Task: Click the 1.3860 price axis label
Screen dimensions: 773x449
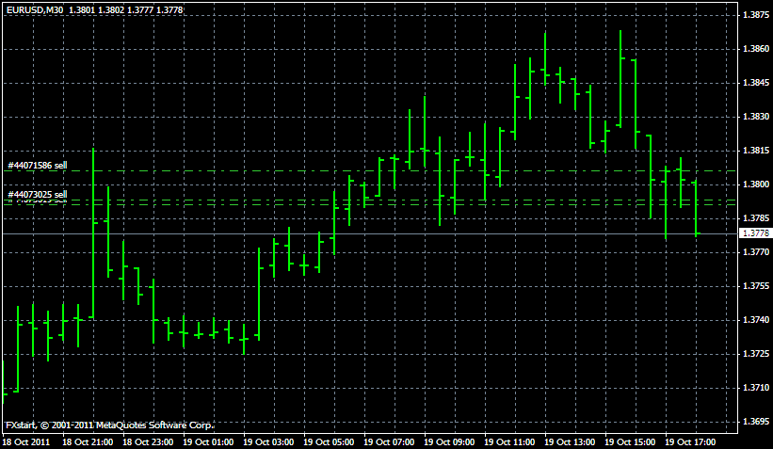Action: tap(756, 49)
